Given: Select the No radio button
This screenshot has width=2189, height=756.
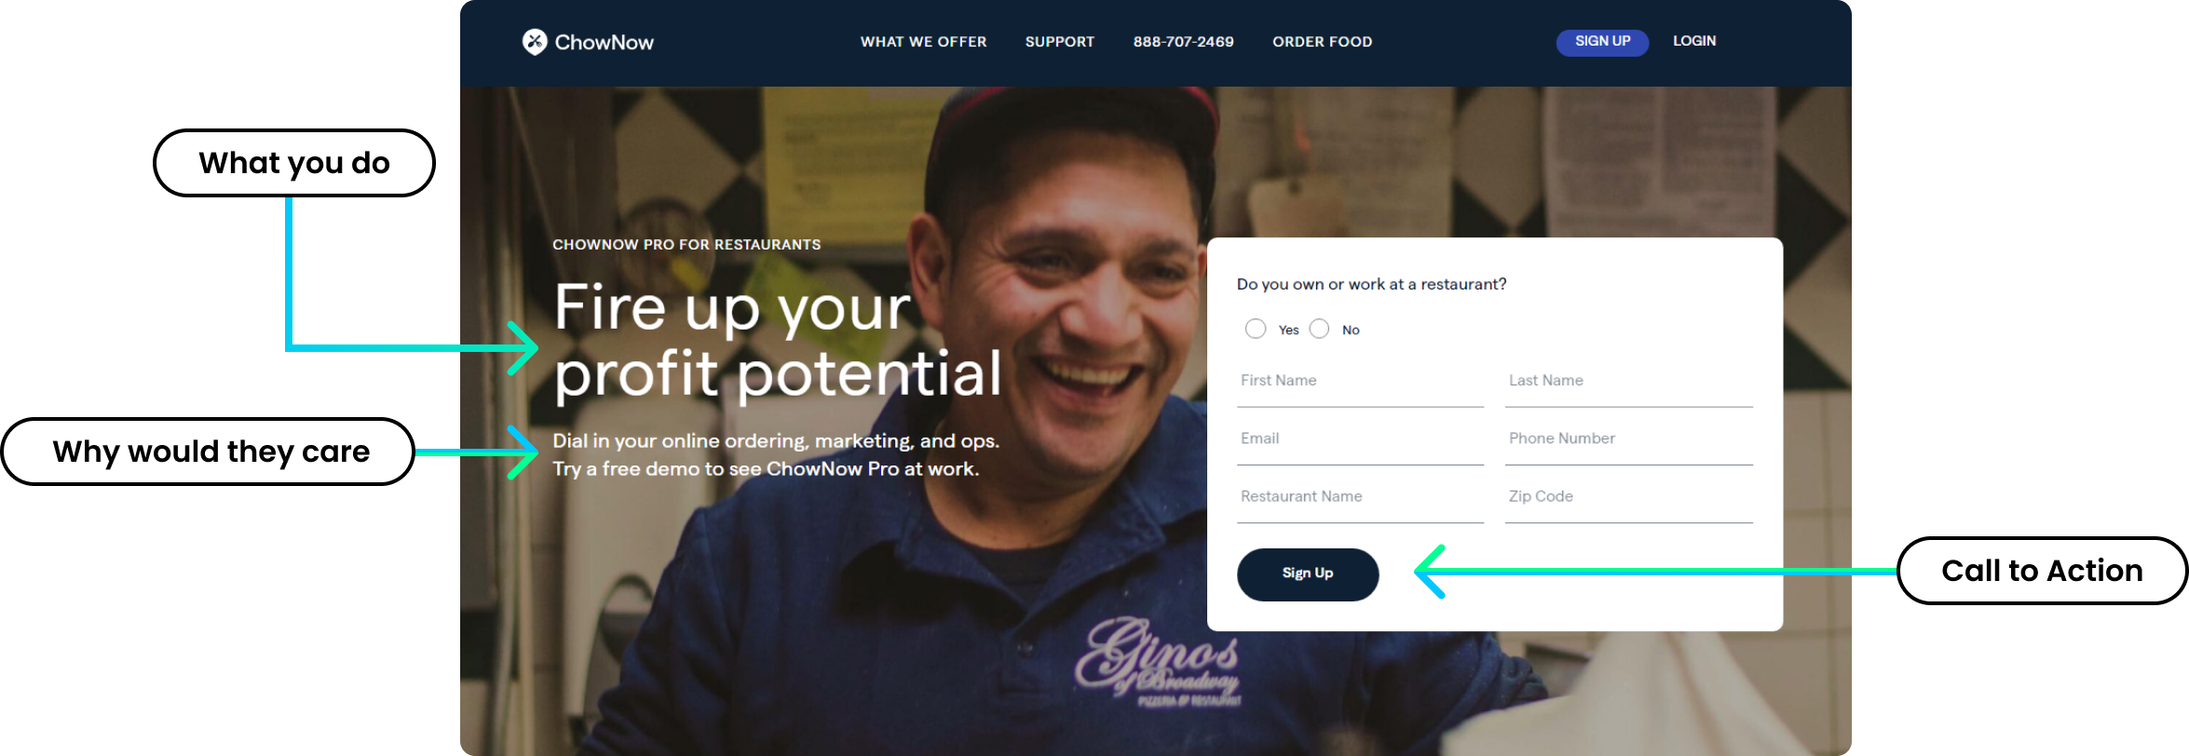Looking at the screenshot, I should click(x=1319, y=329).
